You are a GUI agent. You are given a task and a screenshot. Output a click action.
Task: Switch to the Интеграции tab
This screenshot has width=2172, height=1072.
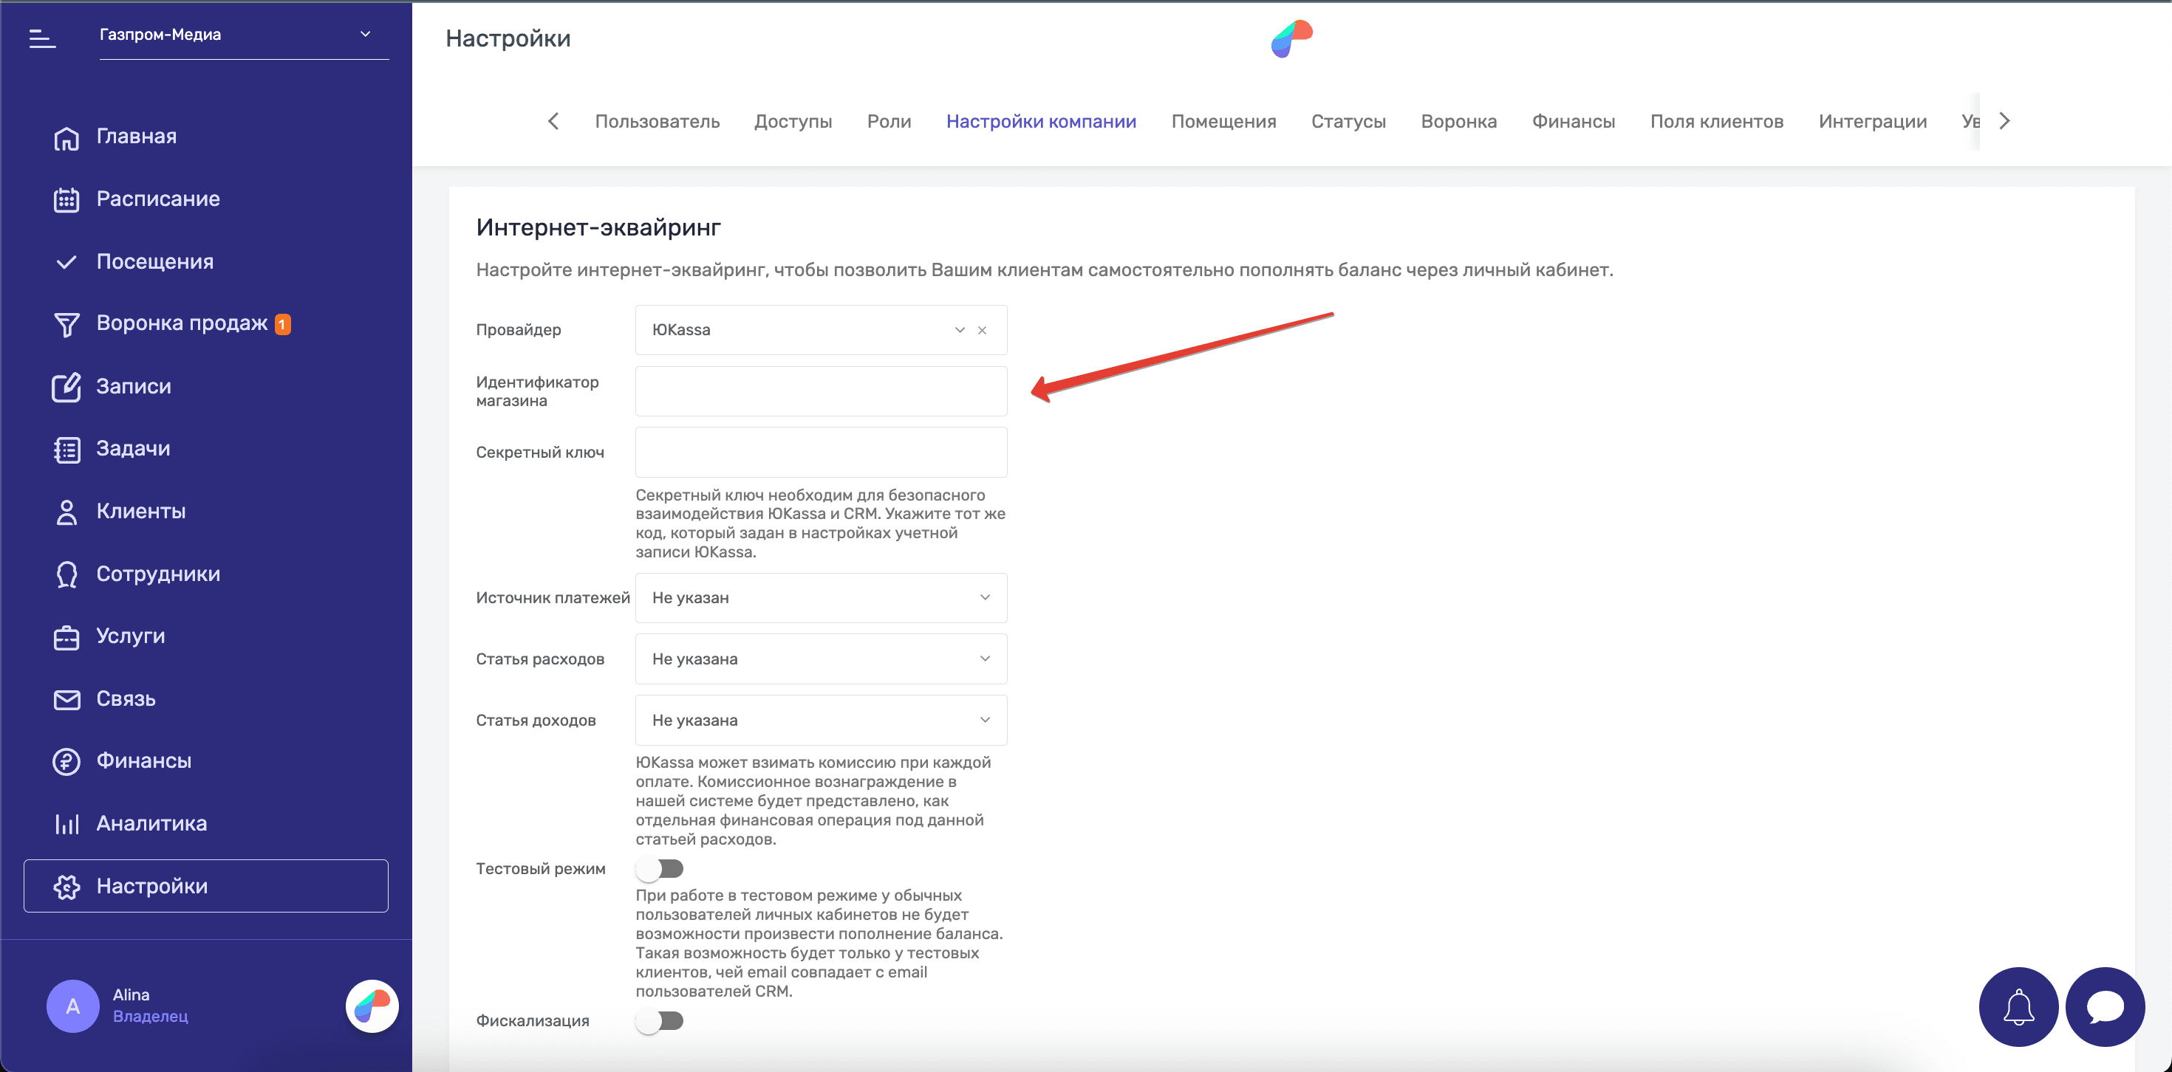[1872, 121]
